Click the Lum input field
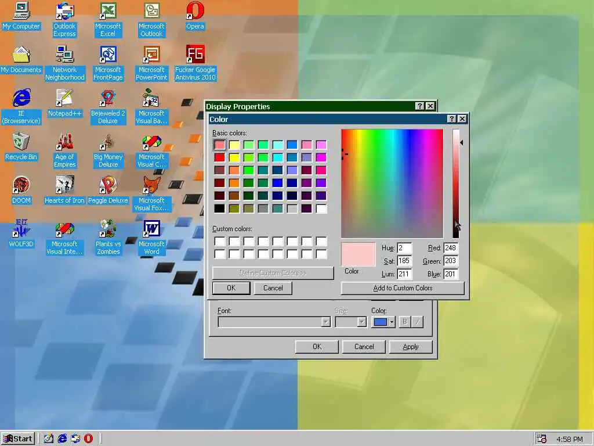594x446 pixels. click(404, 274)
